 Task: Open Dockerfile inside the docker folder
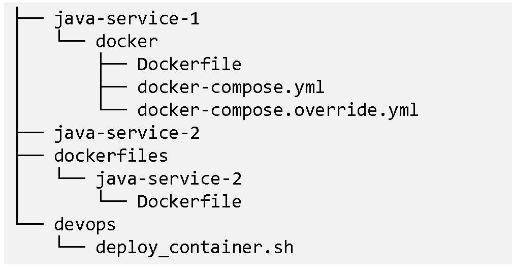[189, 65]
